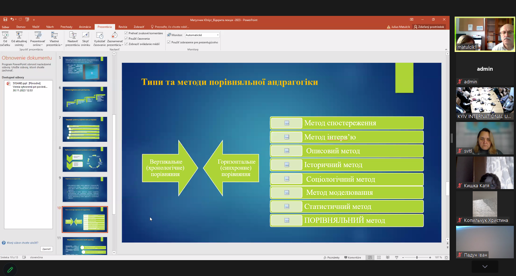The height and width of the screenshot is (276, 516).
Task: Click the Zavrieť button in recovery pane
Action: click(47, 249)
